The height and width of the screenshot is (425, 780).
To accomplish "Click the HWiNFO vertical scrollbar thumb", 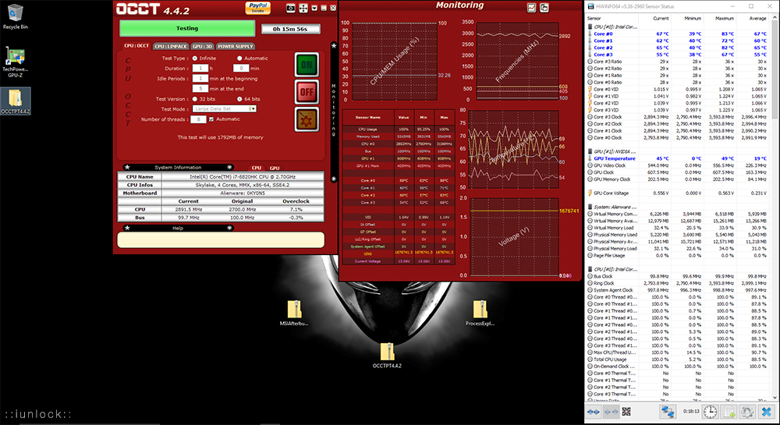I will click(775, 69).
